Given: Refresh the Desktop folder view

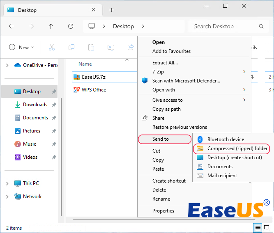Looking at the screenshot, I should point(71,26).
